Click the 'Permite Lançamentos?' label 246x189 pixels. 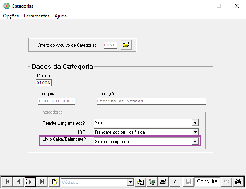coord(64,123)
